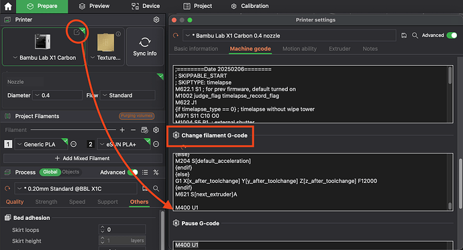This screenshot has width=463, height=250.
Task: Open the Strength process tab
Action: (46, 202)
